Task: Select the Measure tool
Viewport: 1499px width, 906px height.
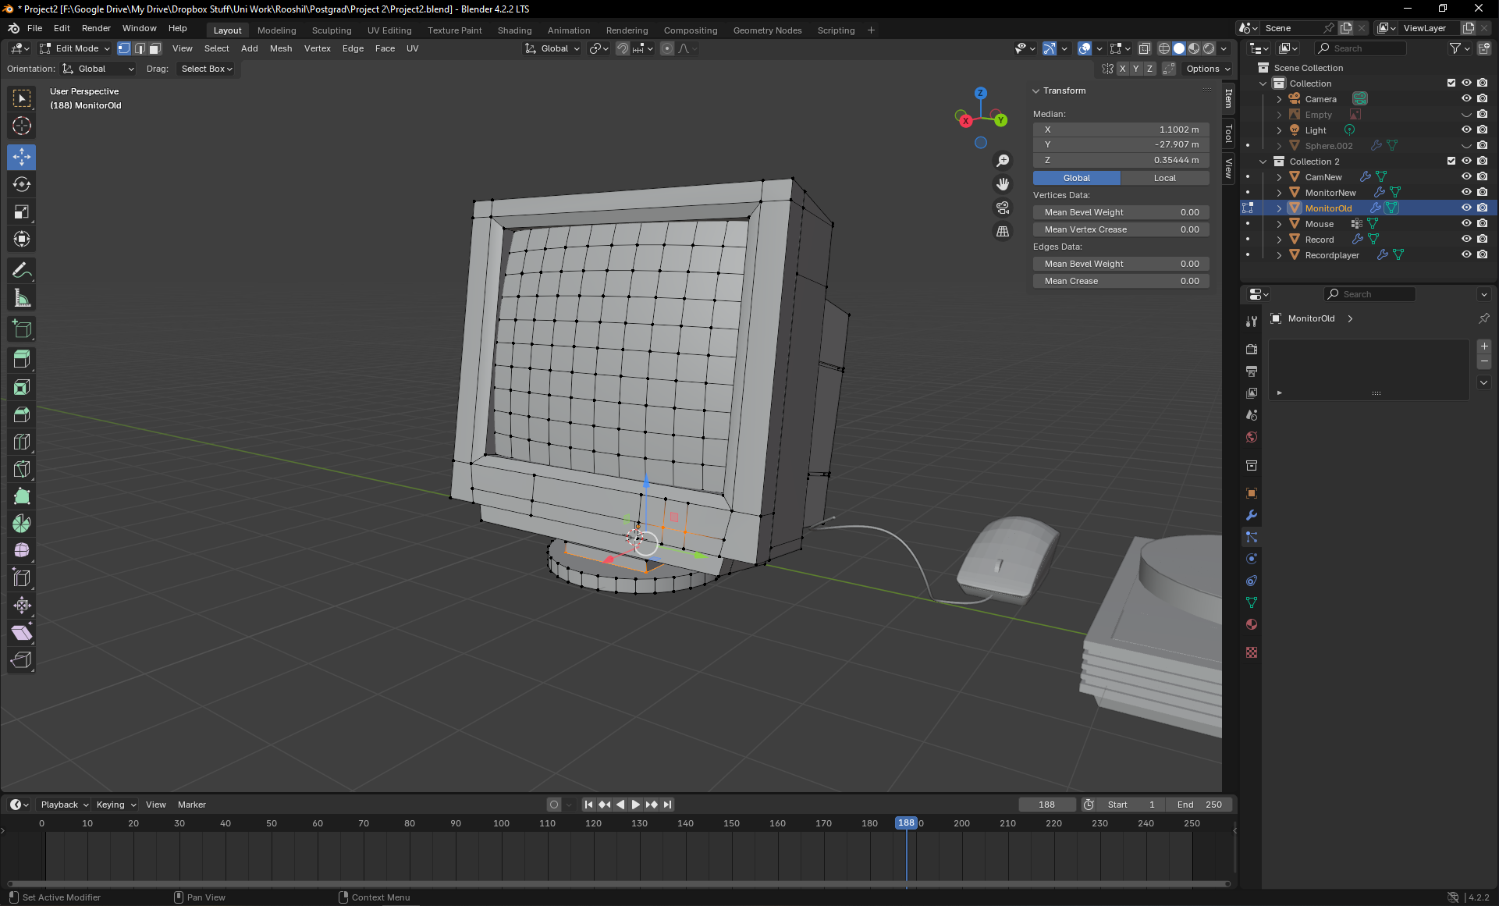Action: point(22,298)
